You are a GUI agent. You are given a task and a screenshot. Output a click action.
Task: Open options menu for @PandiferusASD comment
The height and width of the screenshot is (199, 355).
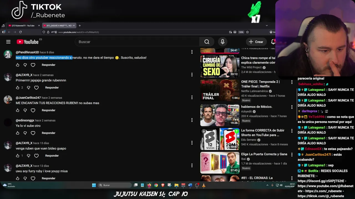click(x=192, y=52)
